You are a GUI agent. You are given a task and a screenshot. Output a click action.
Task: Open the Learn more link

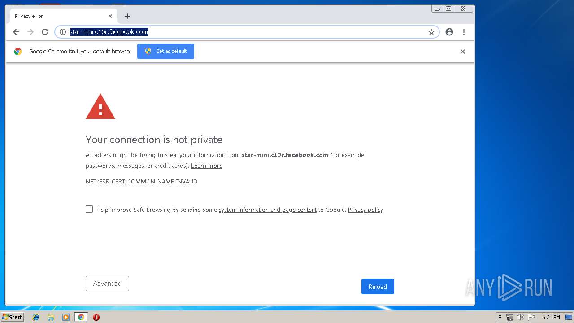click(207, 166)
